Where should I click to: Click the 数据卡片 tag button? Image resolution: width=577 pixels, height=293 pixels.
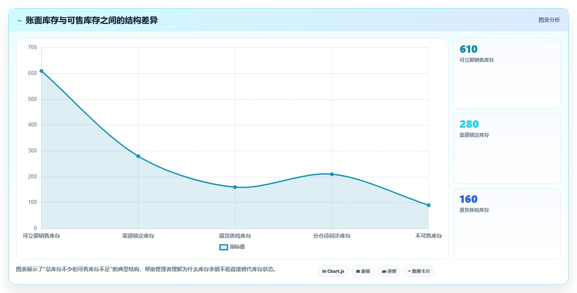(x=419, y=271)
